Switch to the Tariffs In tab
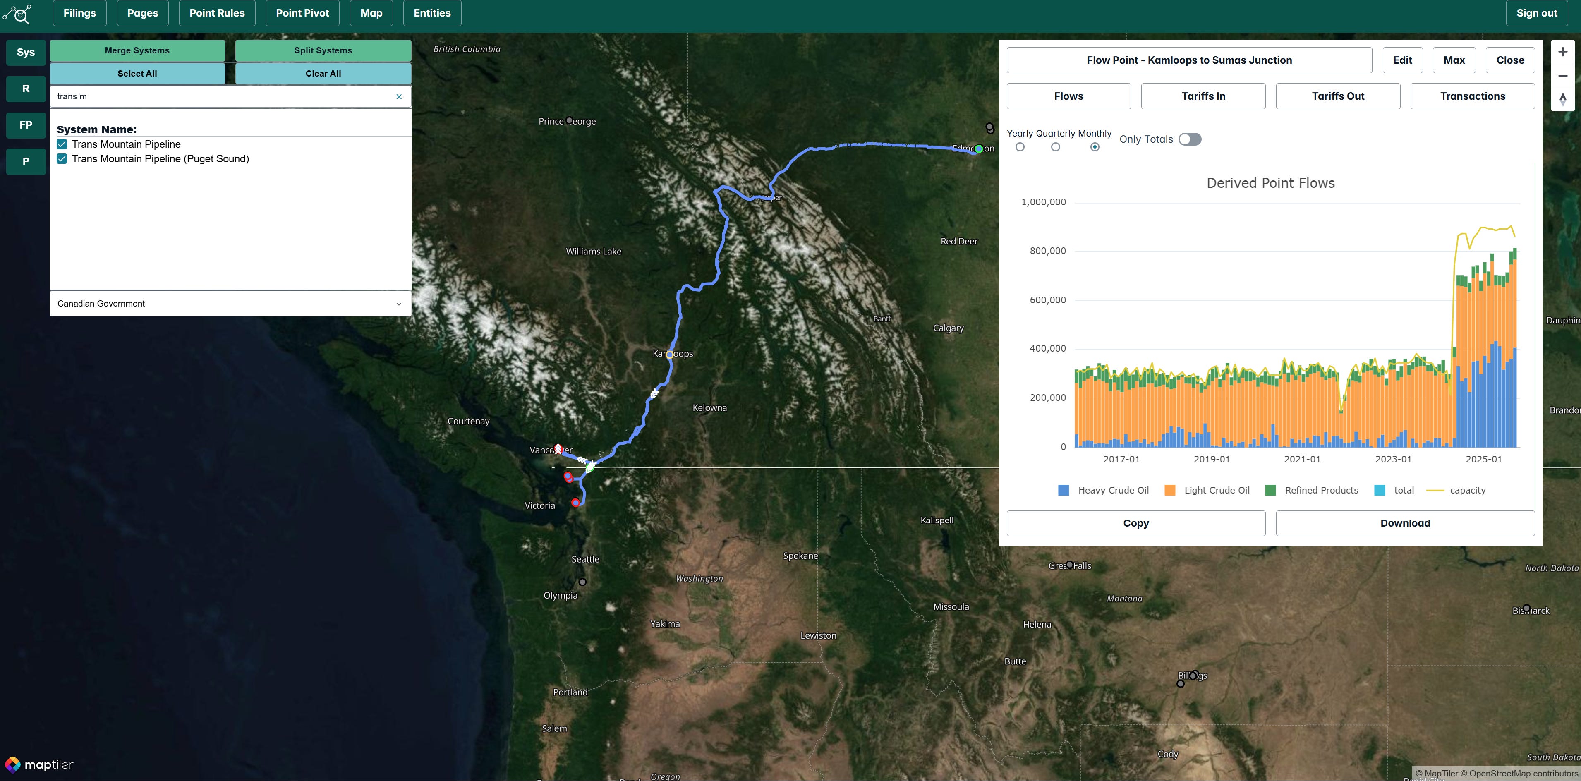1581x781 pixels. tap(1203, 96)
